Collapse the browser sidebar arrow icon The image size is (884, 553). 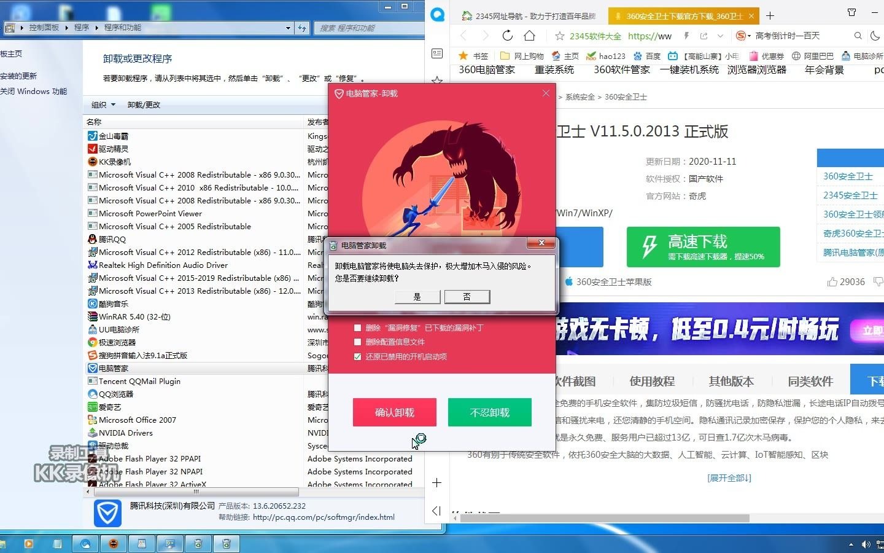[x=437, y=511]
